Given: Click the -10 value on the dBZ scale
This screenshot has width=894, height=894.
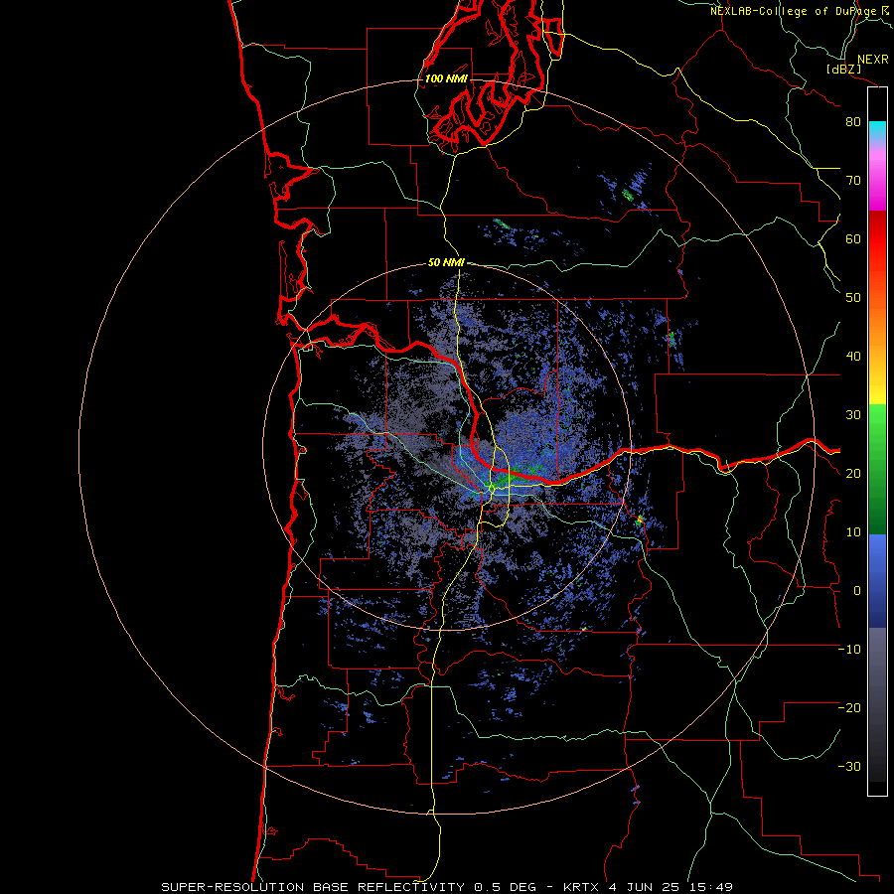Looking at the screenshot, I should (x=849, y=650).
